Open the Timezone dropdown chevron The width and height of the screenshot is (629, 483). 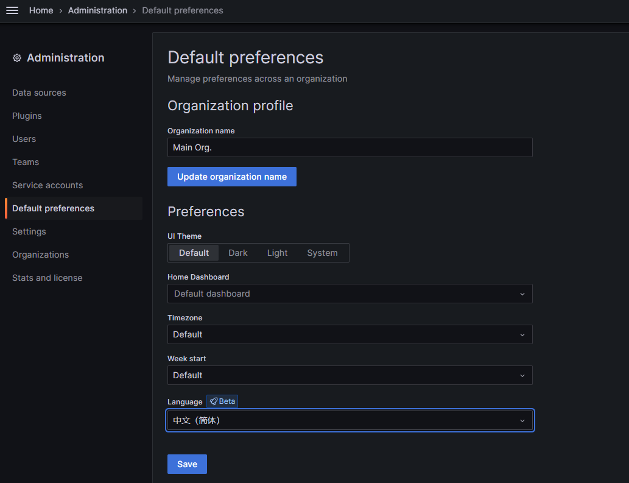pyautogui.click(x=522, y=334)
